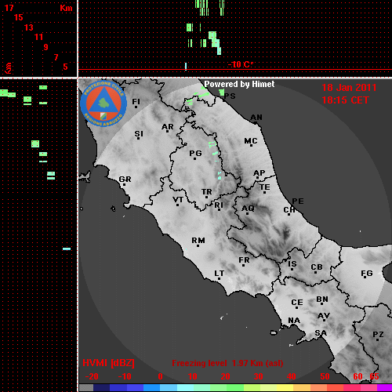Click the dark navy swatch on the dBZ scale
Screen dimensions: 392x392
point(102,388)
